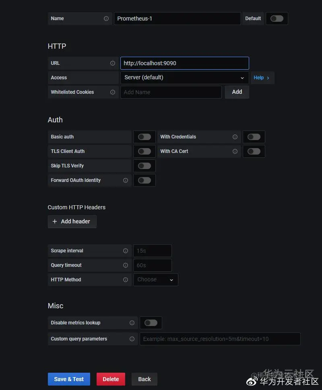This screenshot has width=322, height=390.
Task: Open the Access Server (default) dropdown
Action: [184, 78]
